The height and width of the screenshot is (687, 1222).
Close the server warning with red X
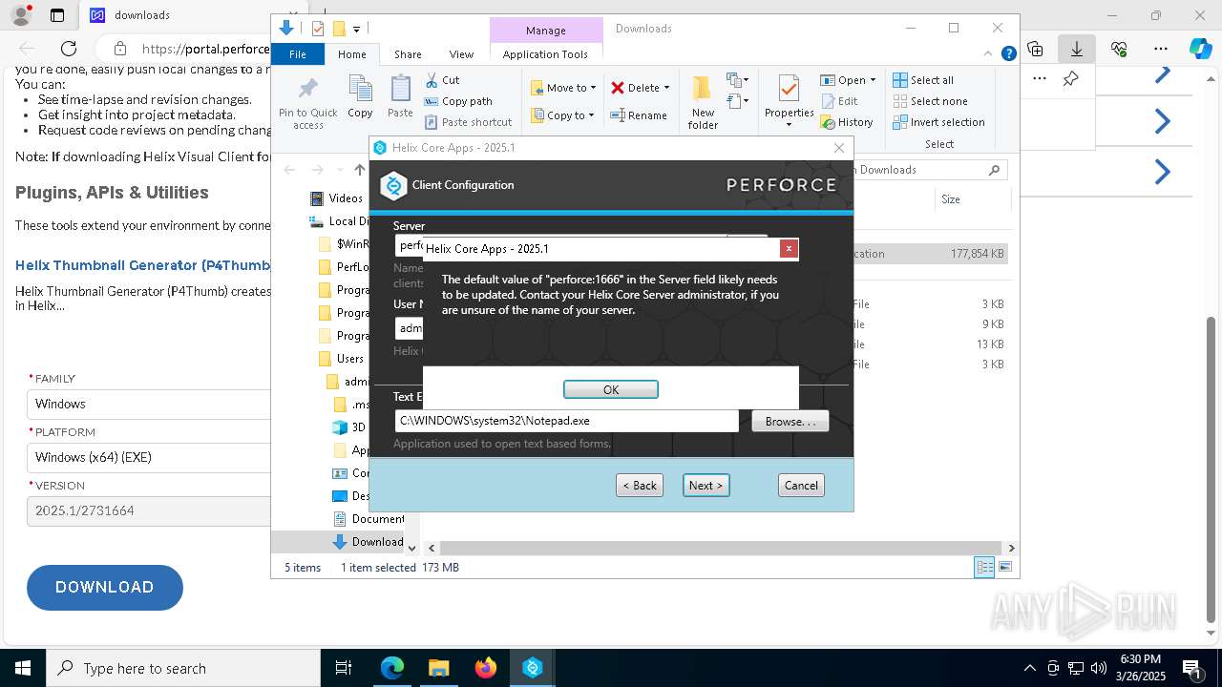[789, 248]
